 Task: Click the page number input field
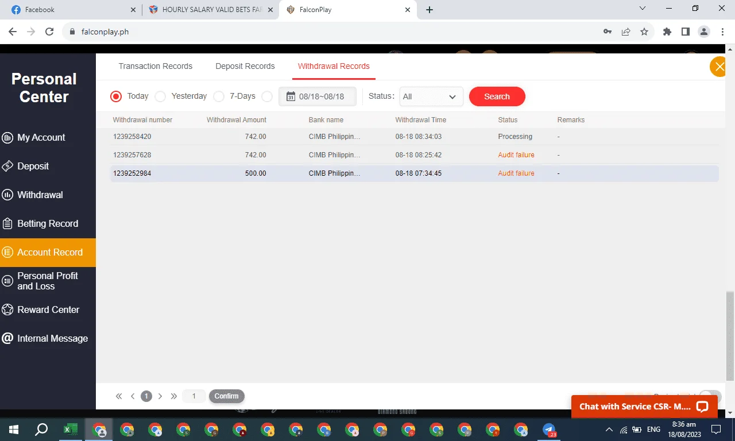(x=194, y=396)
